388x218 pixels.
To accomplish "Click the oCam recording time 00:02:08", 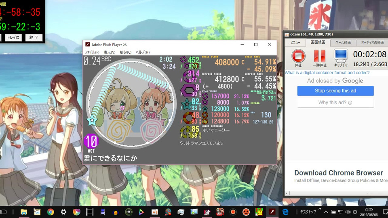I will (x=370, y=54).
